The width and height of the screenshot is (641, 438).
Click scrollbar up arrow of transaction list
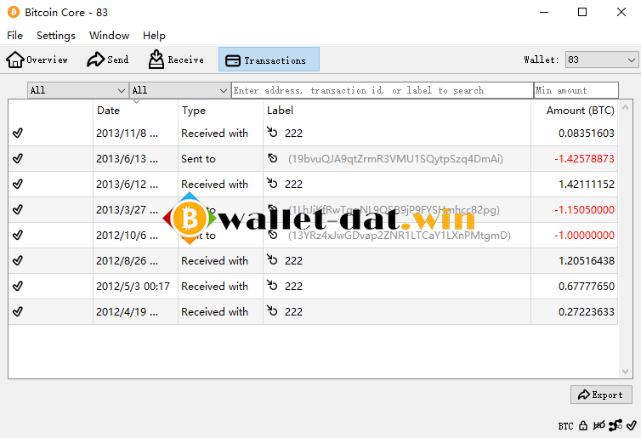pos(625,107)
